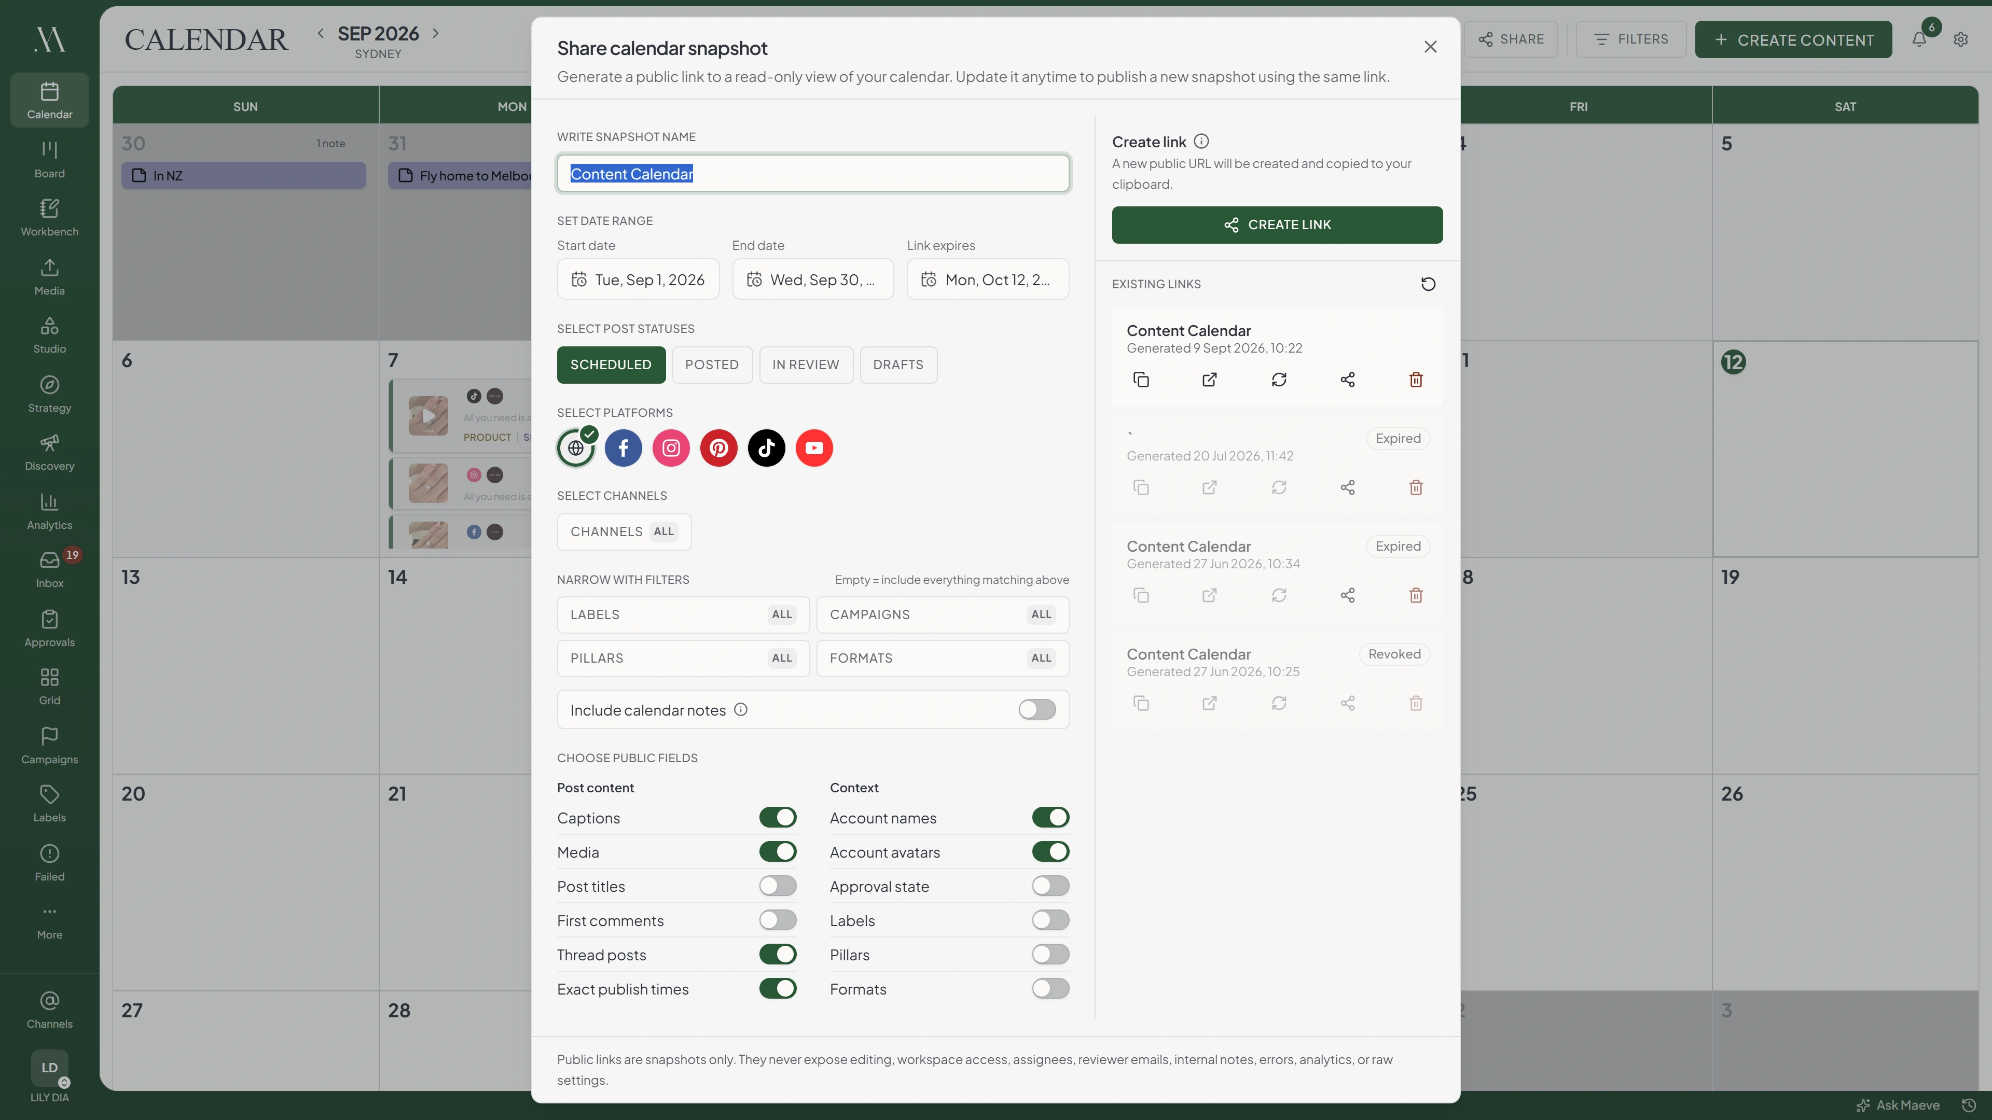Enable the Post titles toggle
The height and width of the screenshot is (1120, 1992).
pos(778,886)
